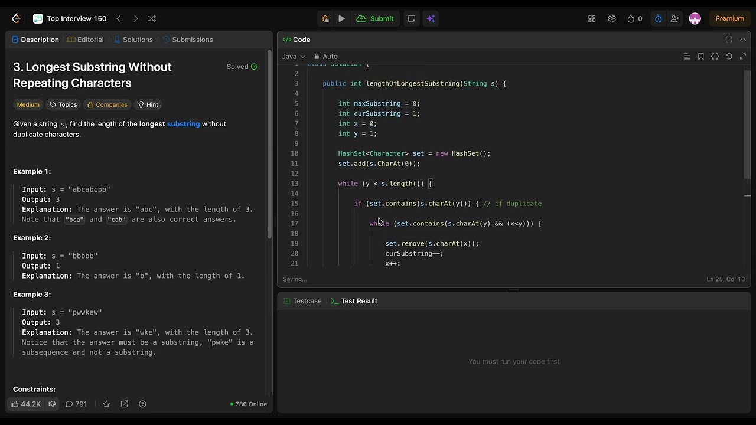Open the notes icon next to Submit

(x=412, y=18)
